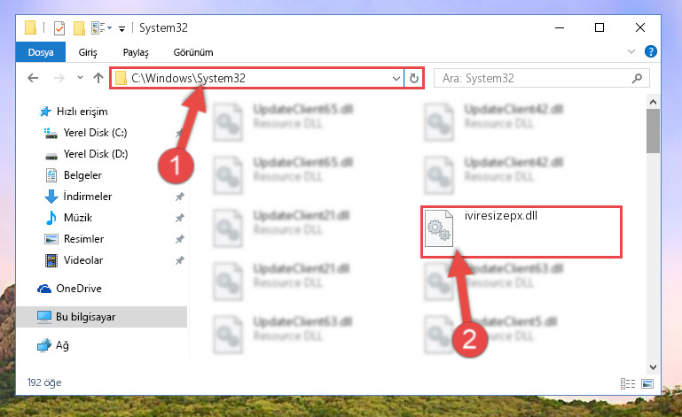This screenshot has width=682, height=417.
Task: Expand the ribbon with the chevron
Action: point(631,51)
